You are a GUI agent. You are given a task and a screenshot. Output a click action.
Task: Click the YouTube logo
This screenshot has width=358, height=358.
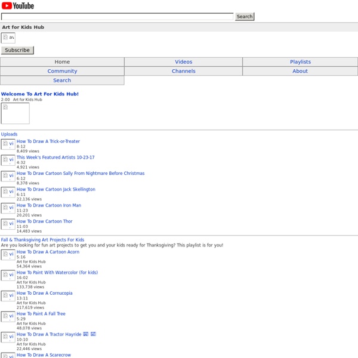pos(18,5)
